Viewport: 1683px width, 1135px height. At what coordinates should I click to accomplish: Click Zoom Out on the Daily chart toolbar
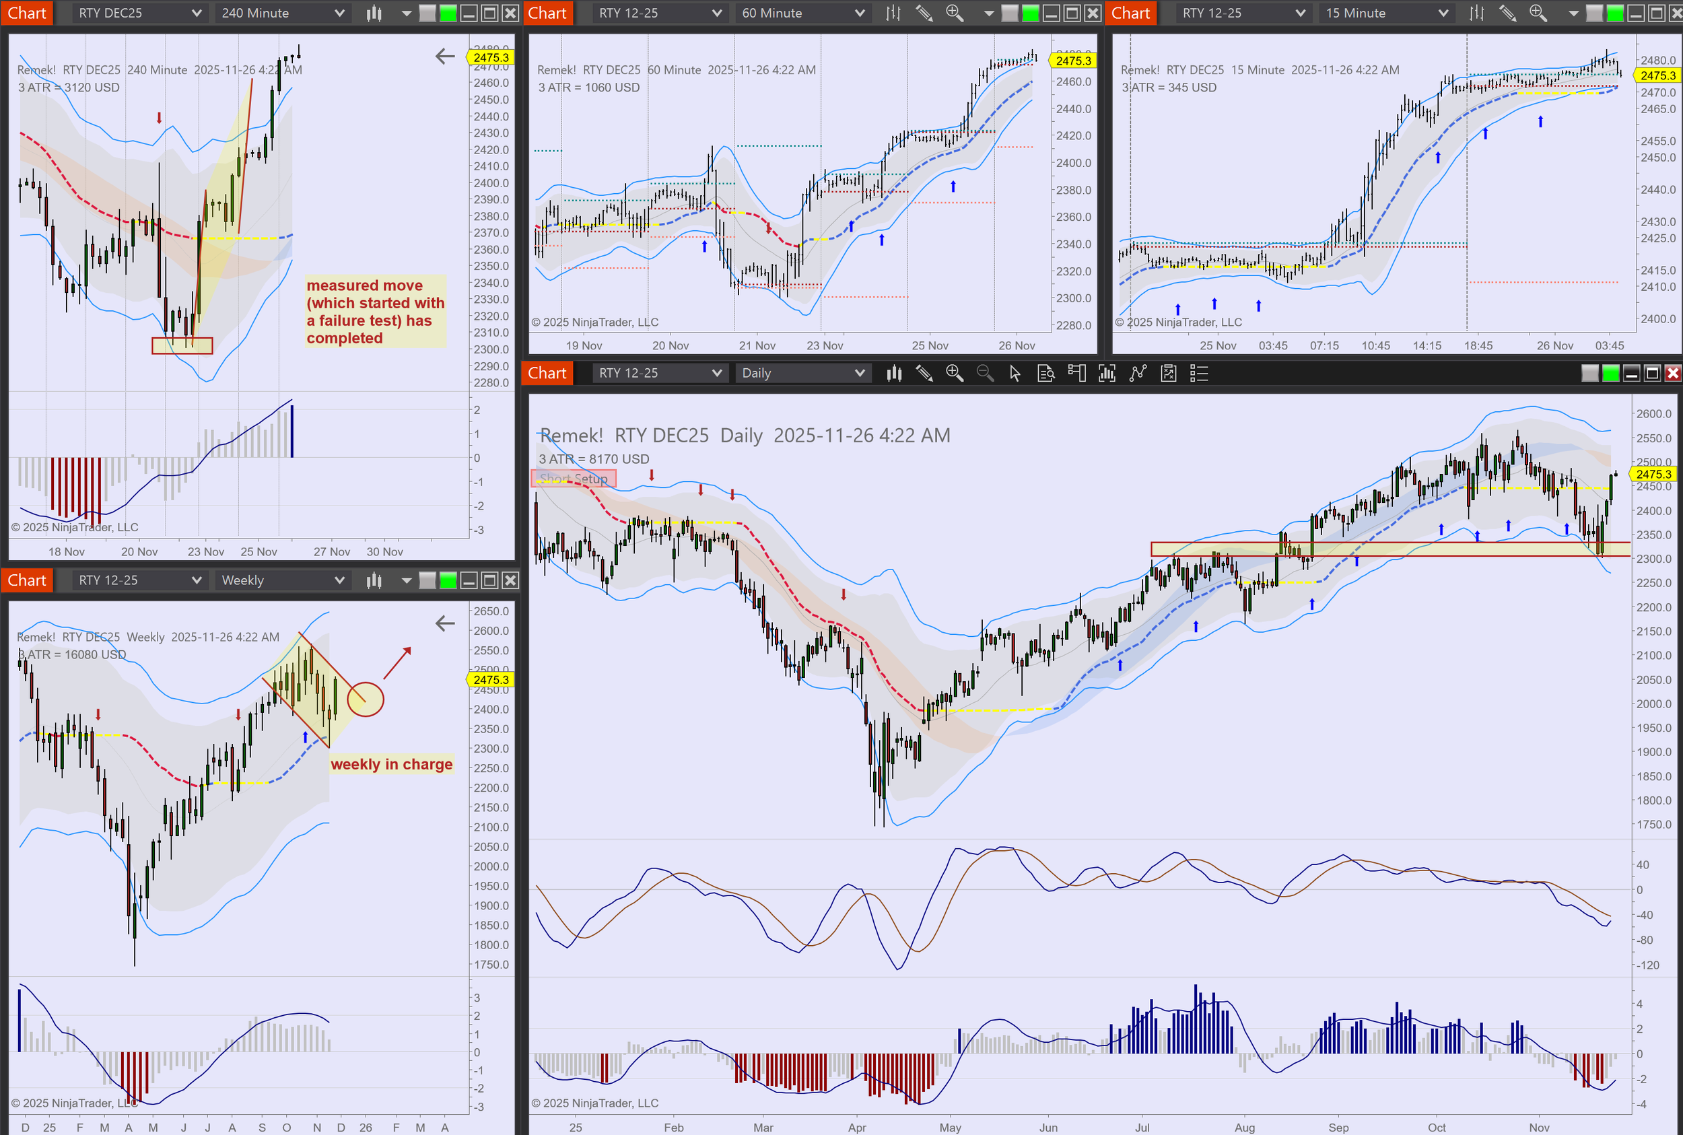pyautogui.click(x=984, y=374)
